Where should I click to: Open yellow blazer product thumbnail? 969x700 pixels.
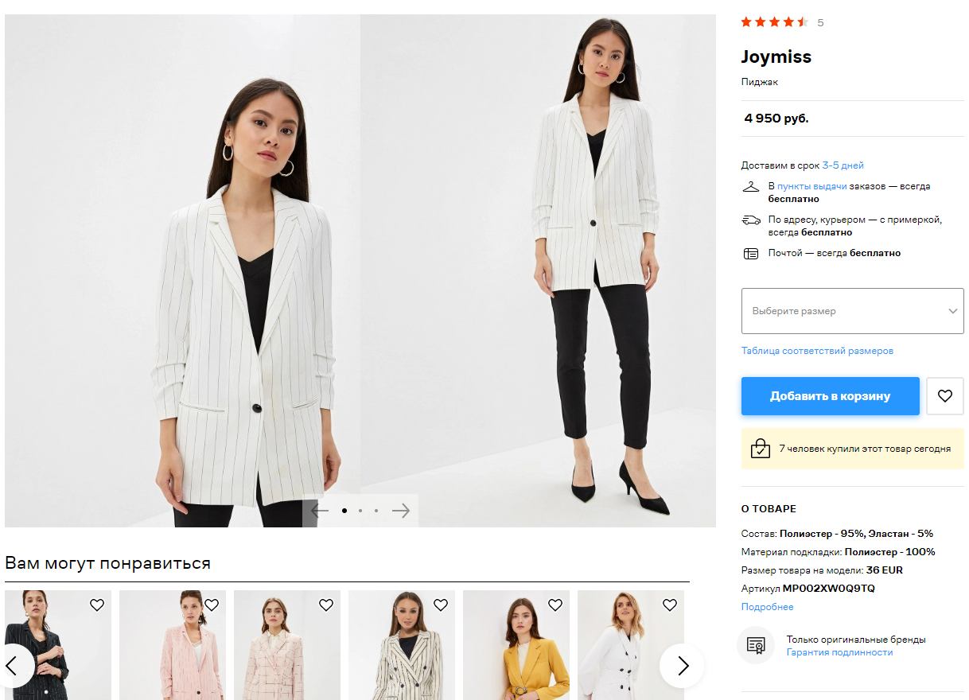tap(516, 645)
